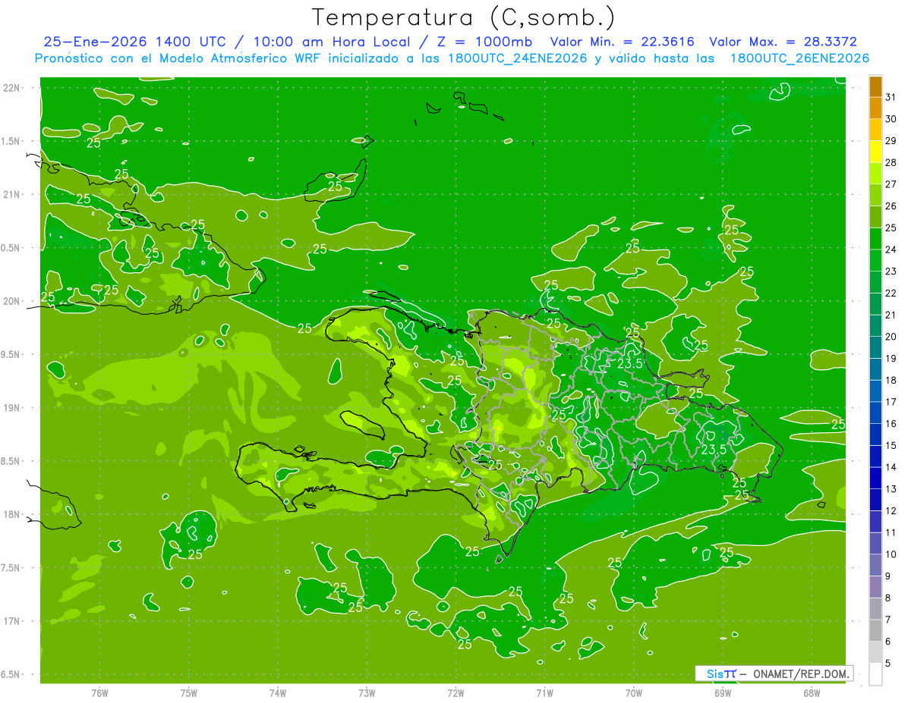Screen dimensions: 911x703
Task: Click the legend value 21
Action: click(x=891, y=315)
